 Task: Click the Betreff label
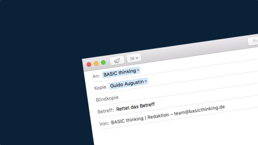point(106,111)
